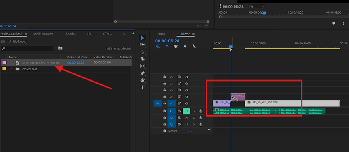The image size is (349, 152).
Task: Show hidden panel tabs with double chevron
Action: (x=133, y=33)
